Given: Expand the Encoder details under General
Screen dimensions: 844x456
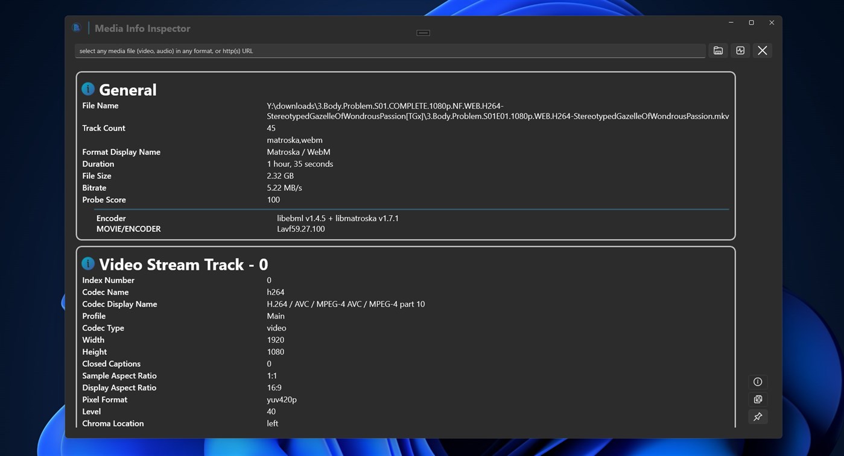Looking at the screenshot, I should tap(111, 217).
